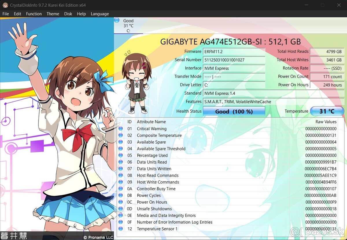347x240 pixels.
Task: Click the Firmware version field showing ERFM11.2
Action: point(234,52)
